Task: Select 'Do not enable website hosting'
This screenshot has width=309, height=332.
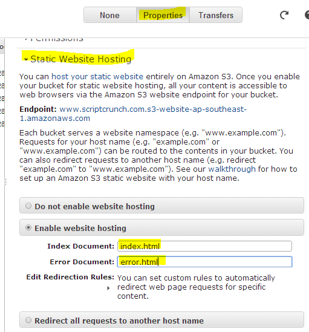Action: tap(28, 206)
